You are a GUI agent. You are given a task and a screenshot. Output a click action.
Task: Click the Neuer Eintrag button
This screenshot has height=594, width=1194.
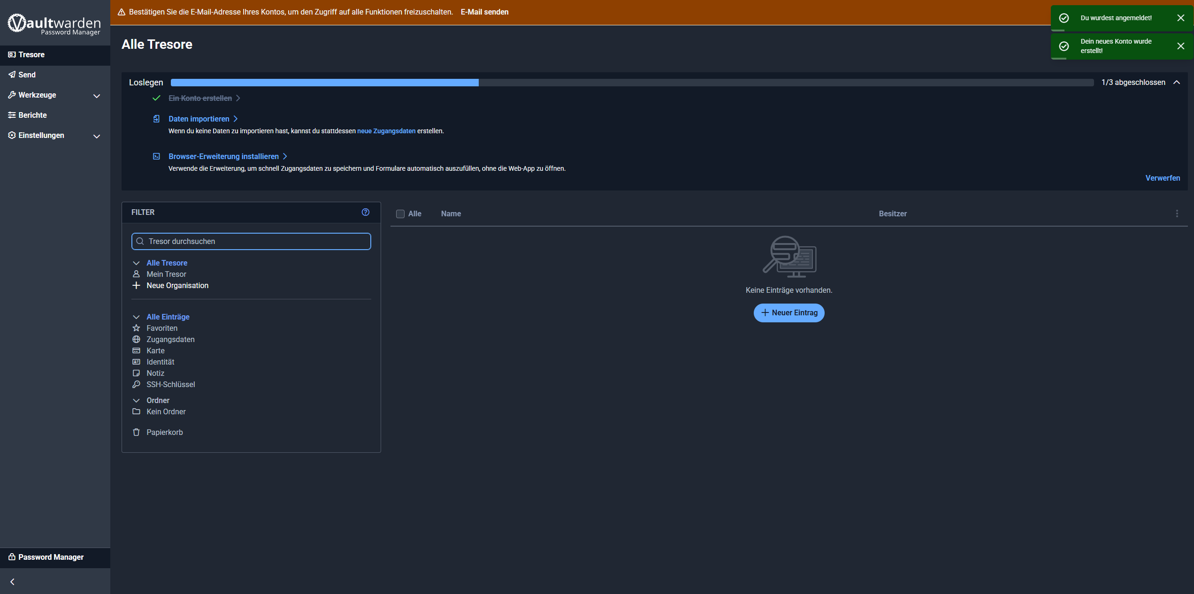click(788, 313)
